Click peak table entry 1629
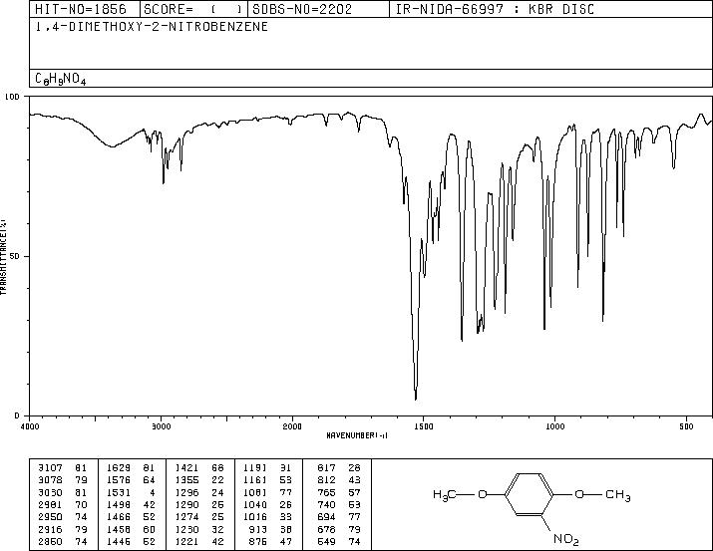 119,468
